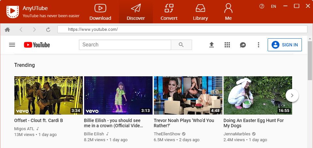Screen dimensions: 313x148
Task: Click the YouTube logo
Action: click(37, 45)
